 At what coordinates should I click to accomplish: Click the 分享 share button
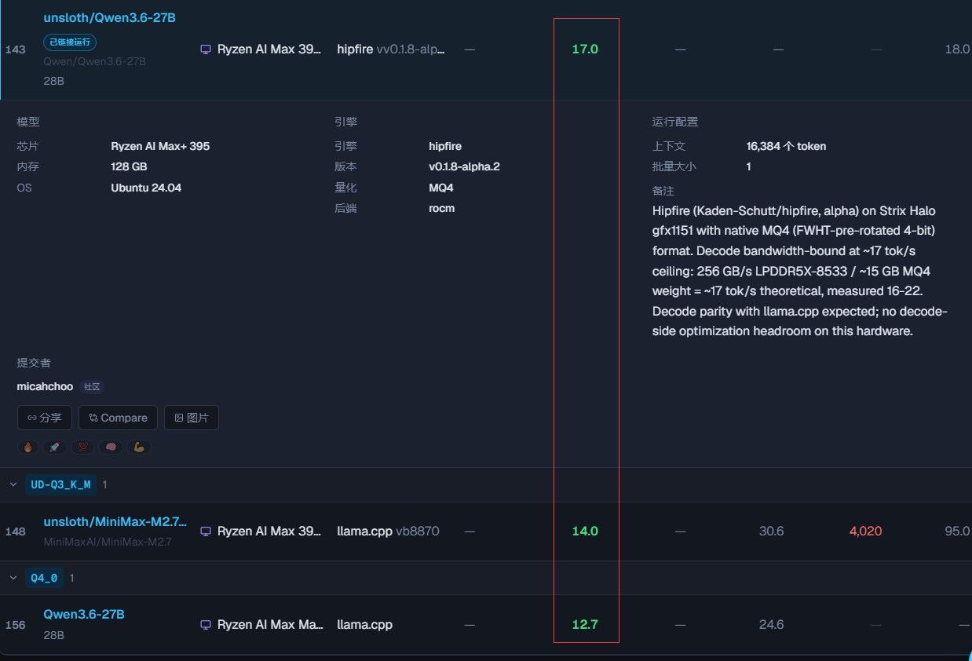tap(45, 418)
